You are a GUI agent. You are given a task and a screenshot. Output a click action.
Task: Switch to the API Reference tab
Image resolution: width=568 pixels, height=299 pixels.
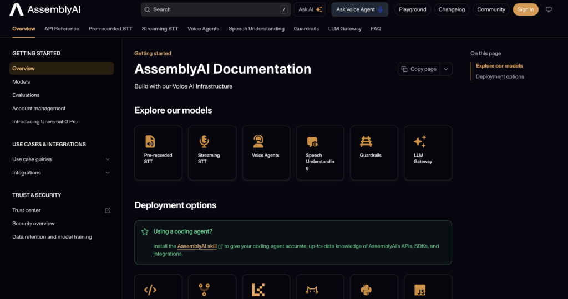coord(62,29)
